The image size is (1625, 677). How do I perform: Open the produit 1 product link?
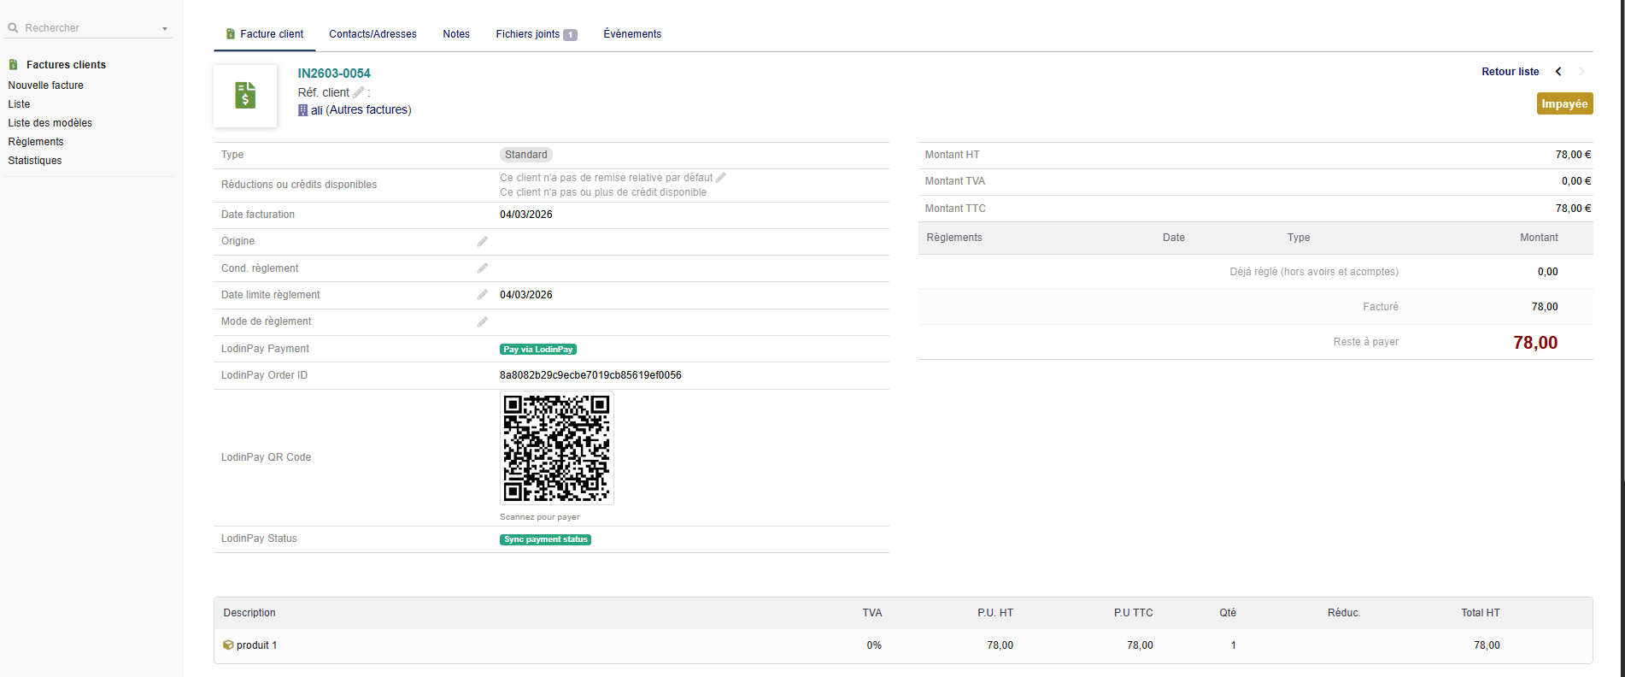[256, 645]
